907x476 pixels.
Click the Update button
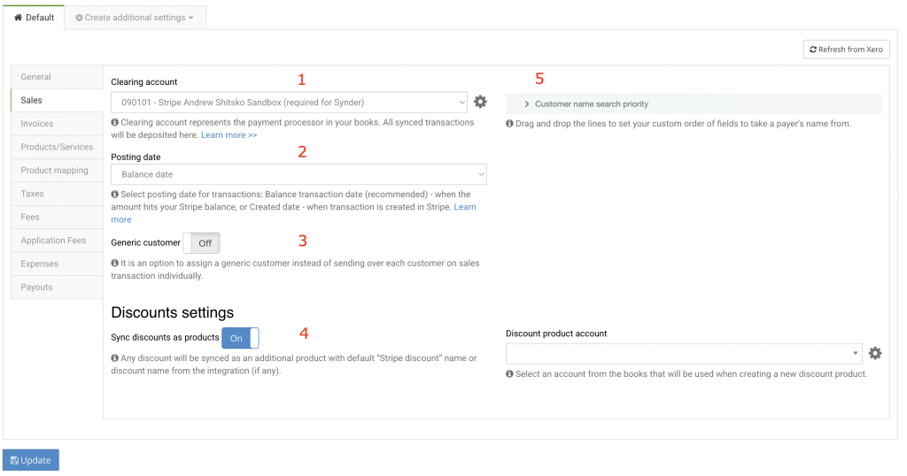31,460
